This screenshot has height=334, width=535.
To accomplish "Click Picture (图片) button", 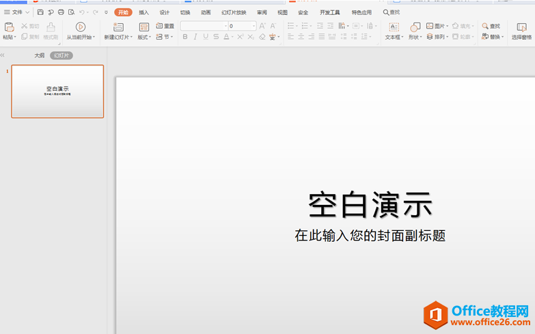I will click(x=437, y=26).
